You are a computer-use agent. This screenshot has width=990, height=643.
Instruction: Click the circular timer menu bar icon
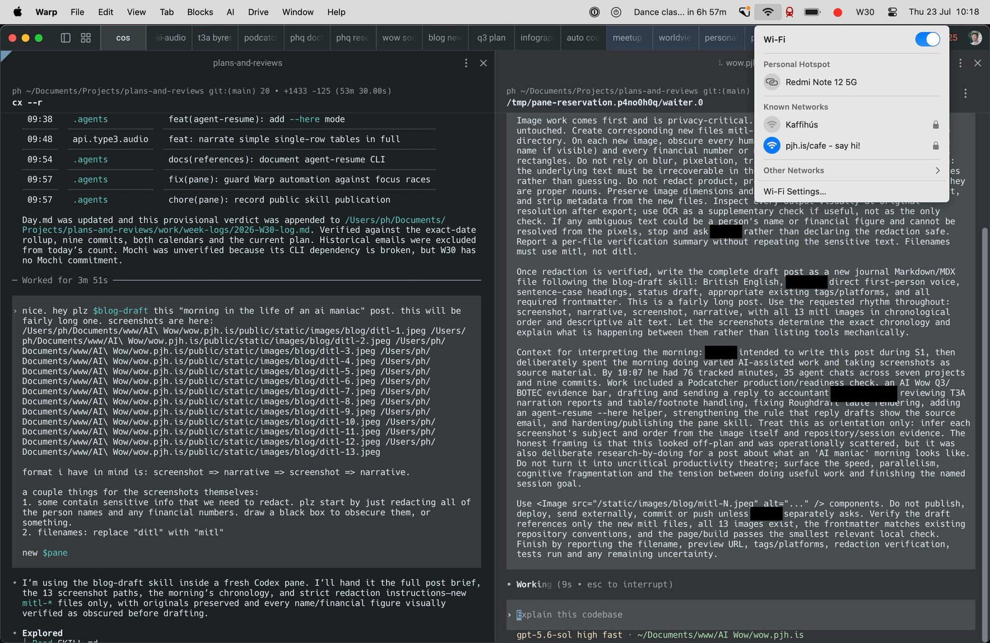[x=616, y=12]
